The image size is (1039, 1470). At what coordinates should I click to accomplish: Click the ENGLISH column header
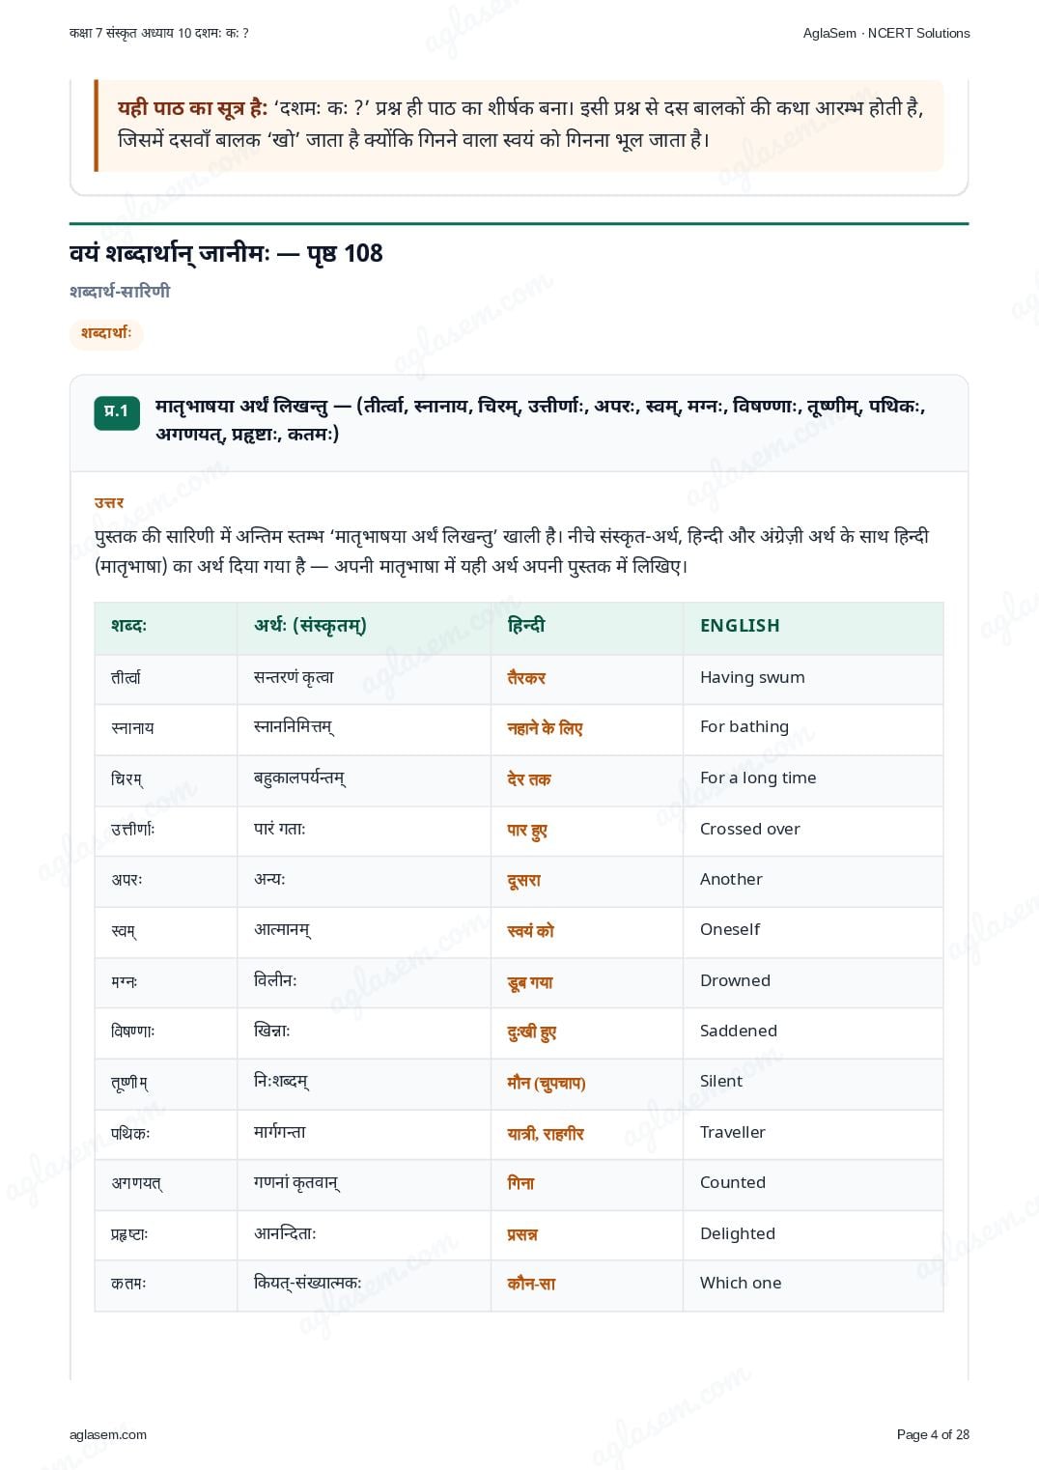tap(740, 626)
